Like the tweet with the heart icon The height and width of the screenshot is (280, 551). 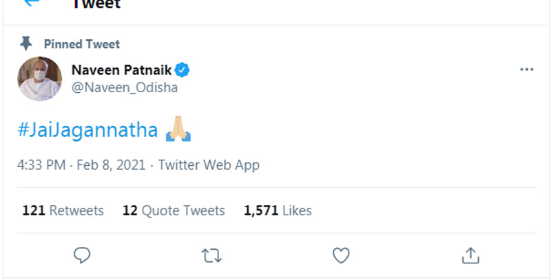point(341,256)
